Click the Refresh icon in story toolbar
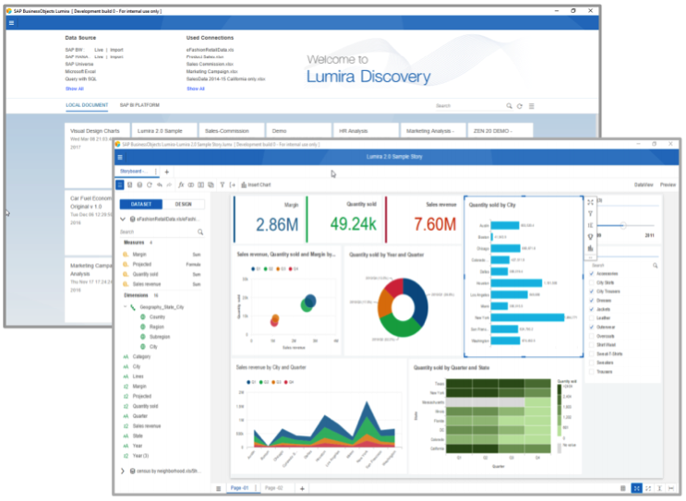The height and width of the screenshot is (501, 686). coord(150,185)
